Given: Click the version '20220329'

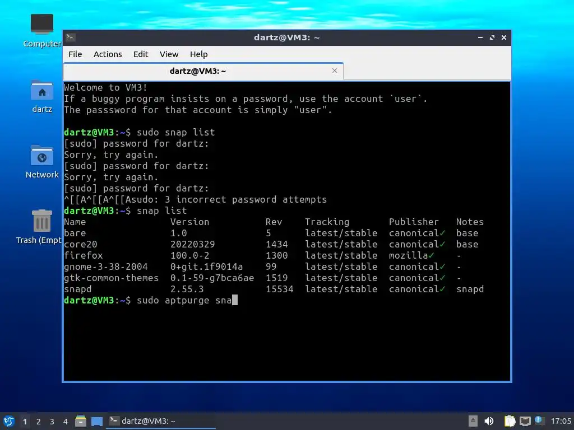Looking at the screenshot, I should [193, 244].
